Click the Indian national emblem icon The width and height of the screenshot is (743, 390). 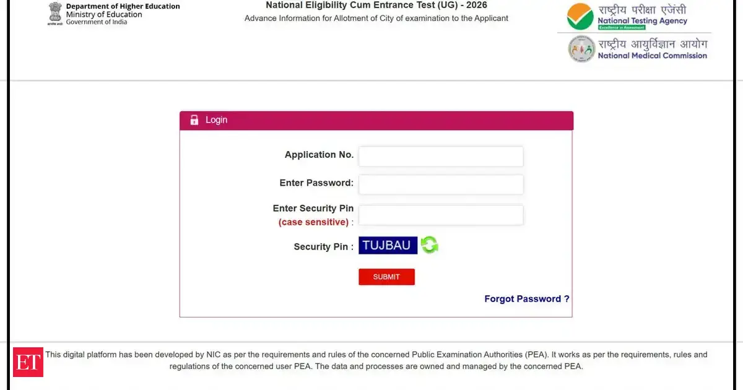tap(54, 11)
